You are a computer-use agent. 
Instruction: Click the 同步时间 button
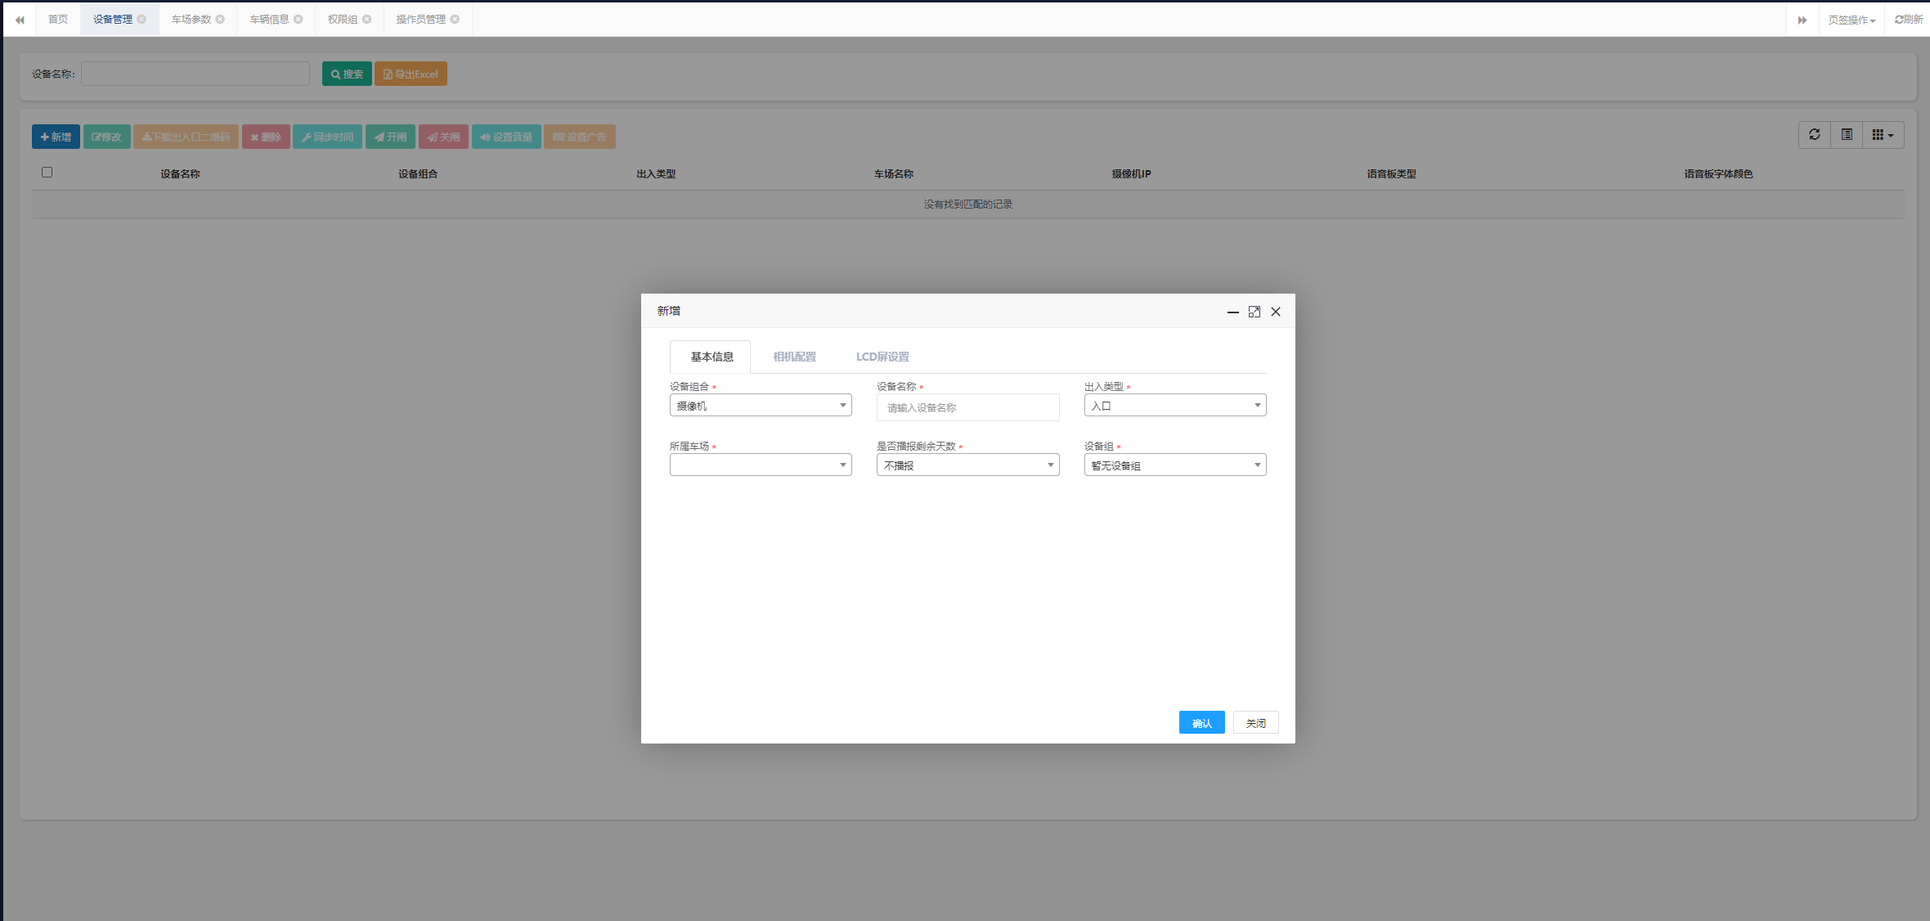coord(327,137)
